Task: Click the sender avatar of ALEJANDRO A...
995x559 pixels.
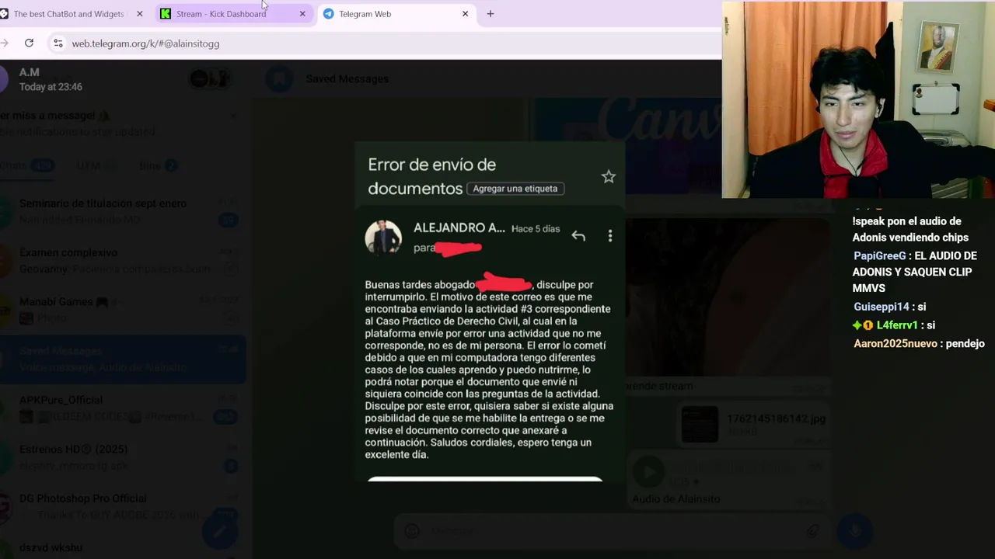Action: point(383,237)
